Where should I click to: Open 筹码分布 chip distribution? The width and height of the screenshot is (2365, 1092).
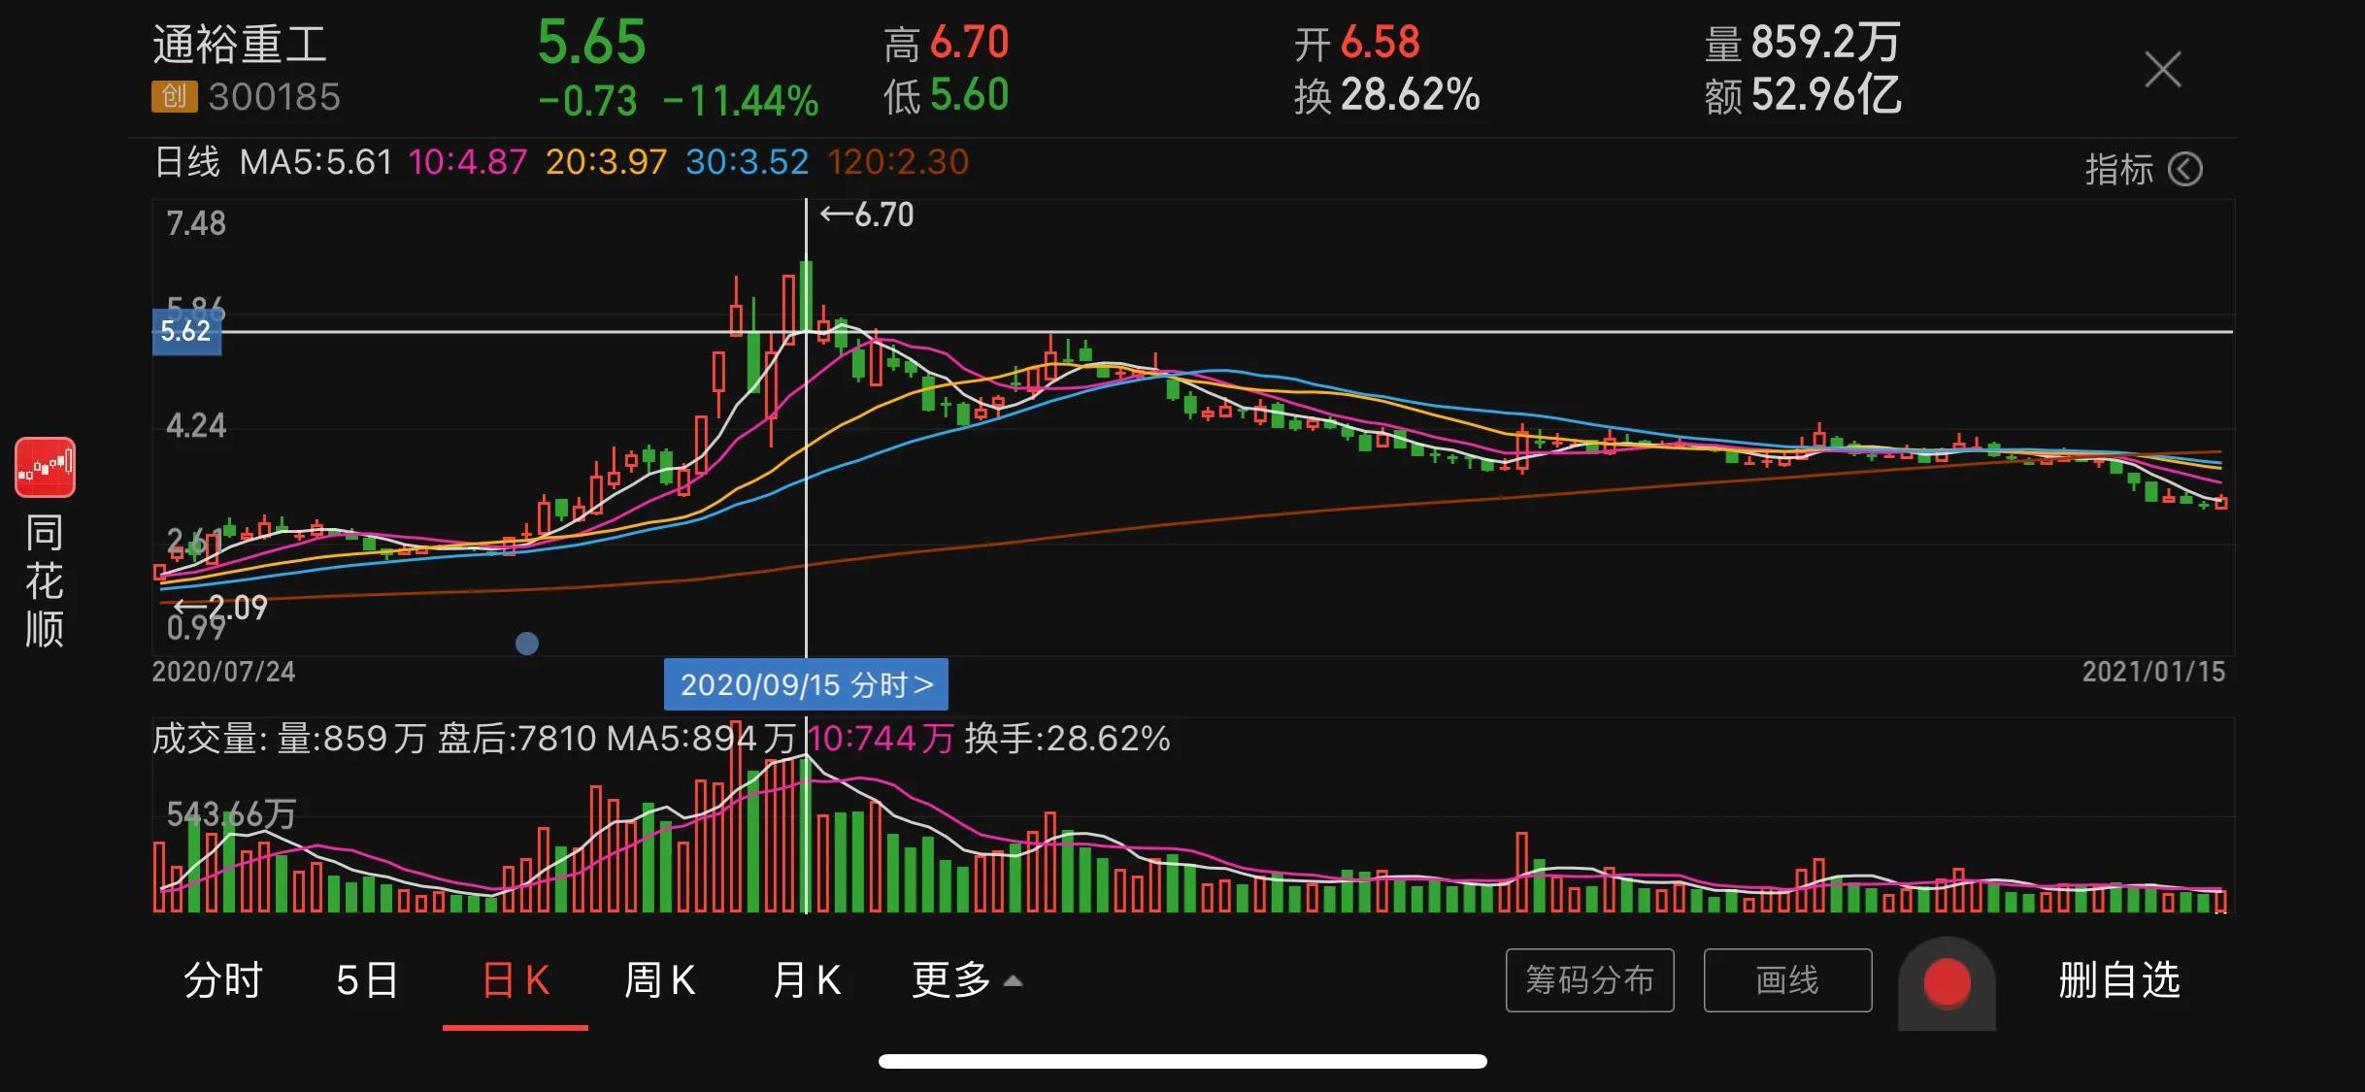coord(1590,980)
